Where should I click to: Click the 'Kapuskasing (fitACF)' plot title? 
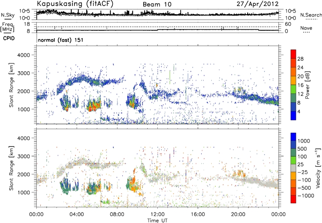tap(75, 4)
